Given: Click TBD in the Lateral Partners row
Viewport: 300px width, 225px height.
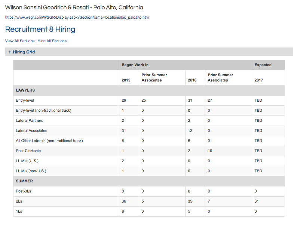Looking at the screenshot, I should pos(258,120).
